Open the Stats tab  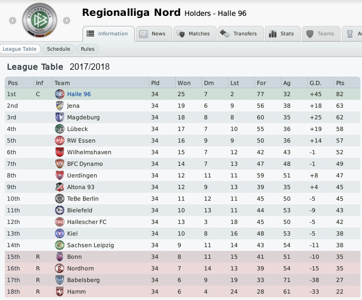point(282,33)
